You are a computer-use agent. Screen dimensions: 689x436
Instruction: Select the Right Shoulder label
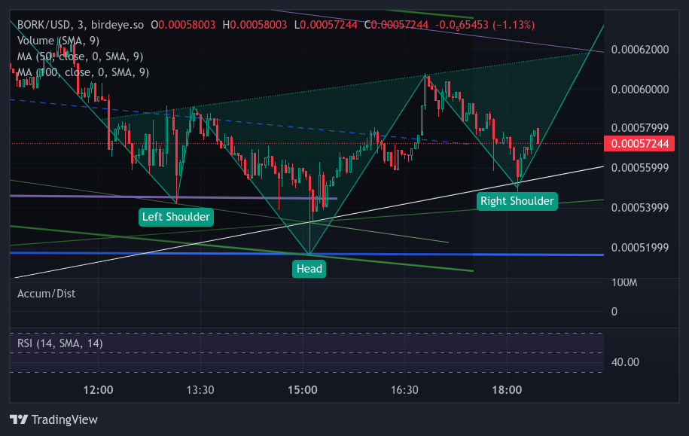(x=517, y=201)
